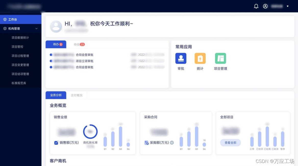Click the 已延期 bar in 全部项目 chart
Image resolution: width=298 pixels, height=166 pixels.
point(267,137)
